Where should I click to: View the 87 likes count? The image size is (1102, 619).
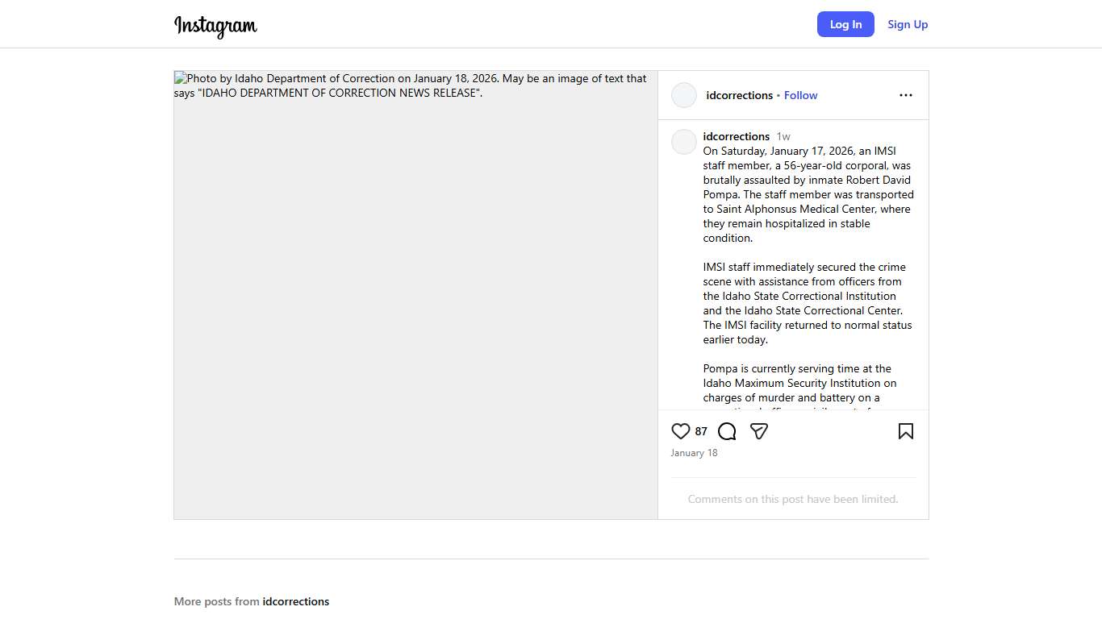click(x=701, y=431)
